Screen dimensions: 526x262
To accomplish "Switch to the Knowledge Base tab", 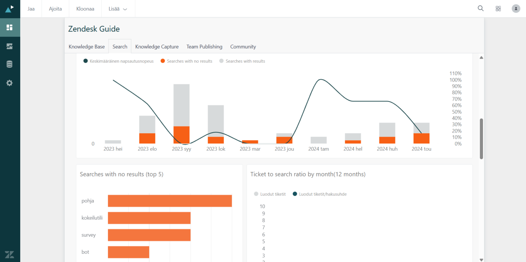I will coord(87,47).
